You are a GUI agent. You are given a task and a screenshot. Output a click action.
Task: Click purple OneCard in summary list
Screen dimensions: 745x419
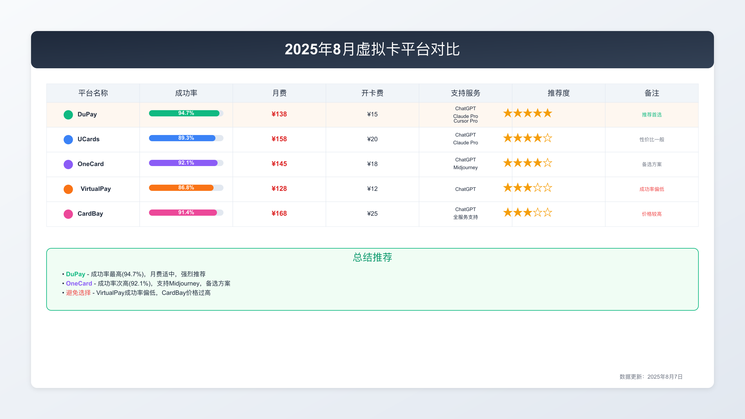(x=79, y=283)
